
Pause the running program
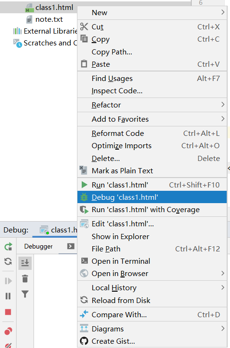pyautogui.click(x=8, y=296)
